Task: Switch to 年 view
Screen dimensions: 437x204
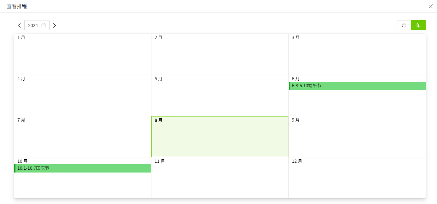Action: click(418, 25)
